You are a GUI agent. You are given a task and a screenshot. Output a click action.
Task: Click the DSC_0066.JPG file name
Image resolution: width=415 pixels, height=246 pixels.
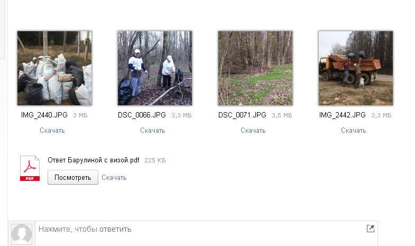coord(142,115)
